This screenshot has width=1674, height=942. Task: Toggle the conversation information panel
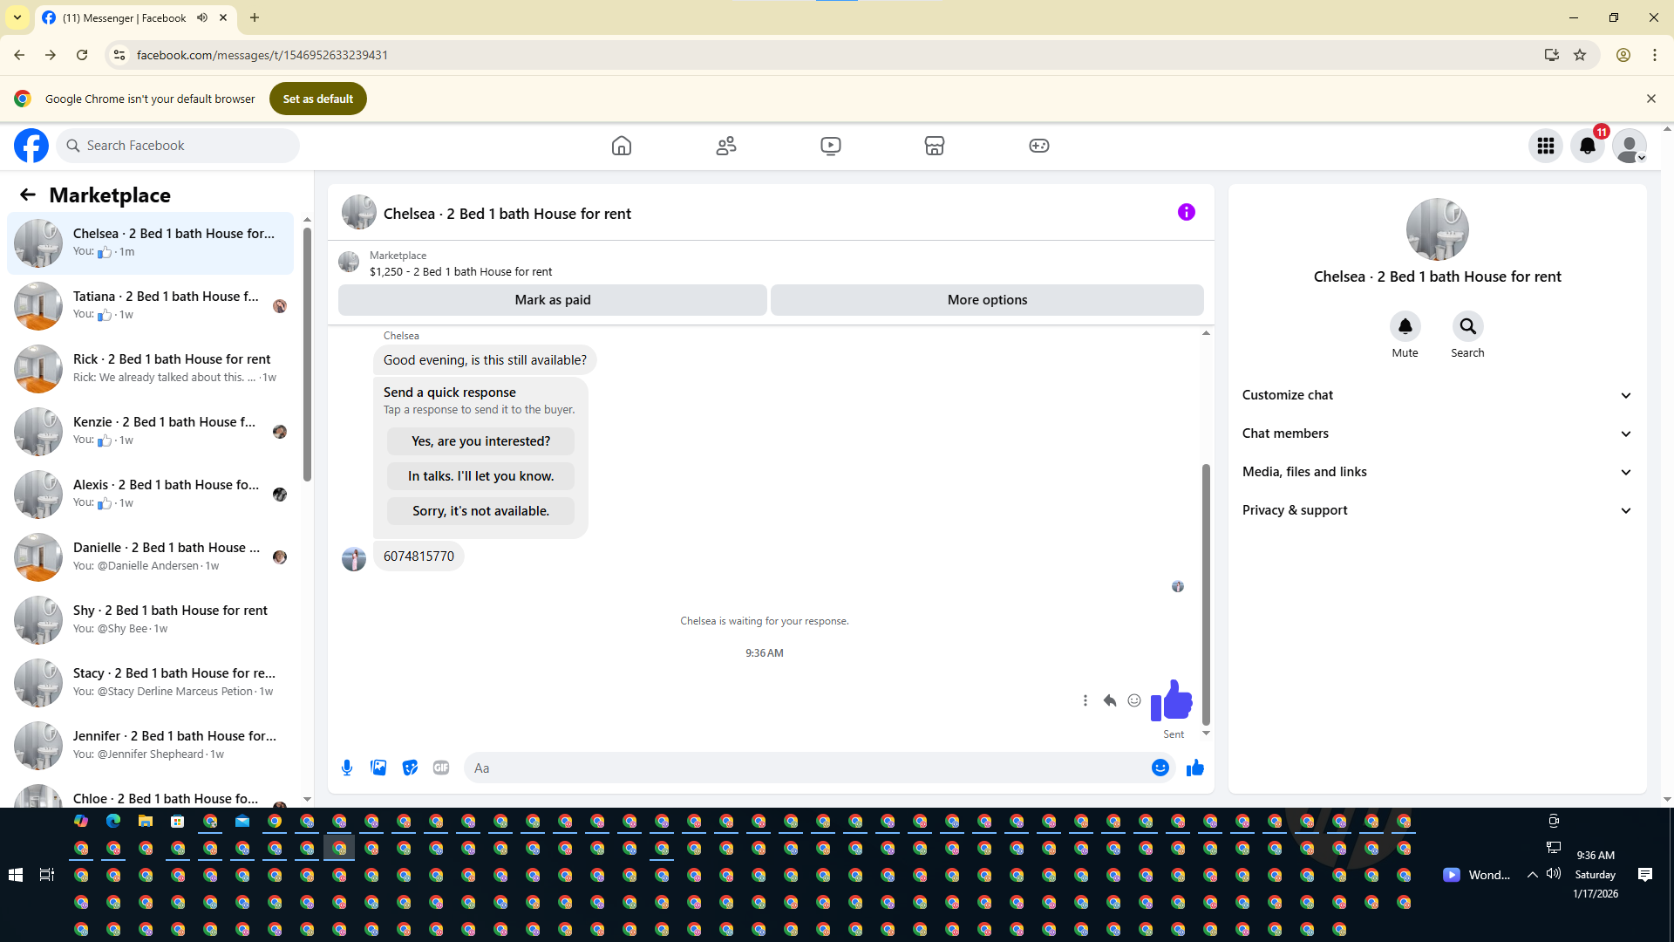tap(1186, 212)
